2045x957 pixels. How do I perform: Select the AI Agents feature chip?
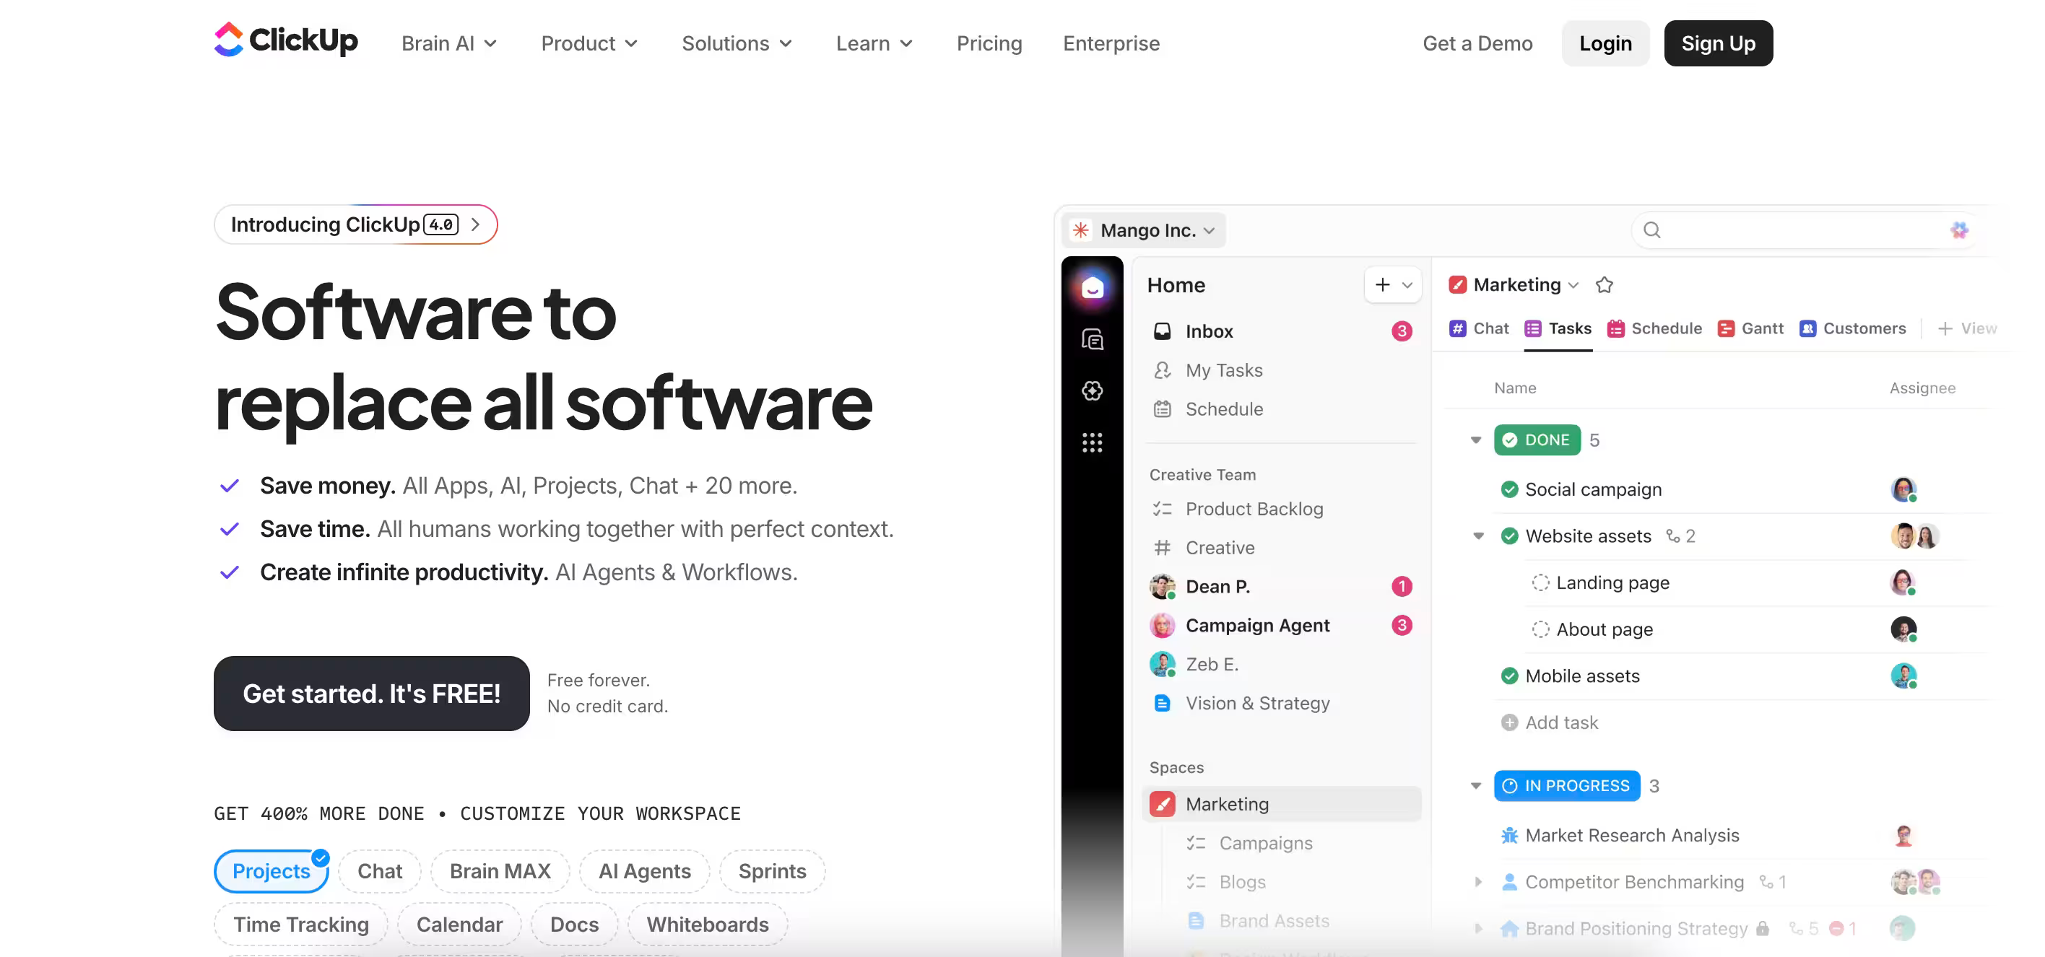tap(645, 870)
